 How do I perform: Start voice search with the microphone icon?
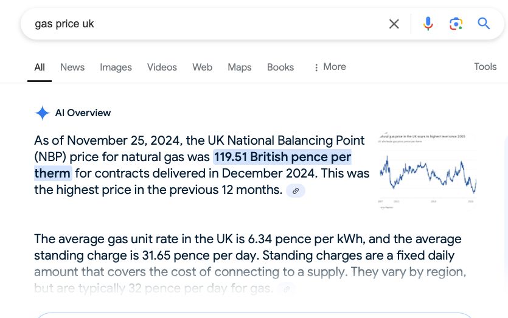(x=428, y=24)
